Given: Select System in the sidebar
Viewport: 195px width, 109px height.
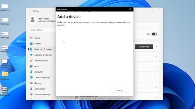Looking at the screenshot, I should (37, 44).
